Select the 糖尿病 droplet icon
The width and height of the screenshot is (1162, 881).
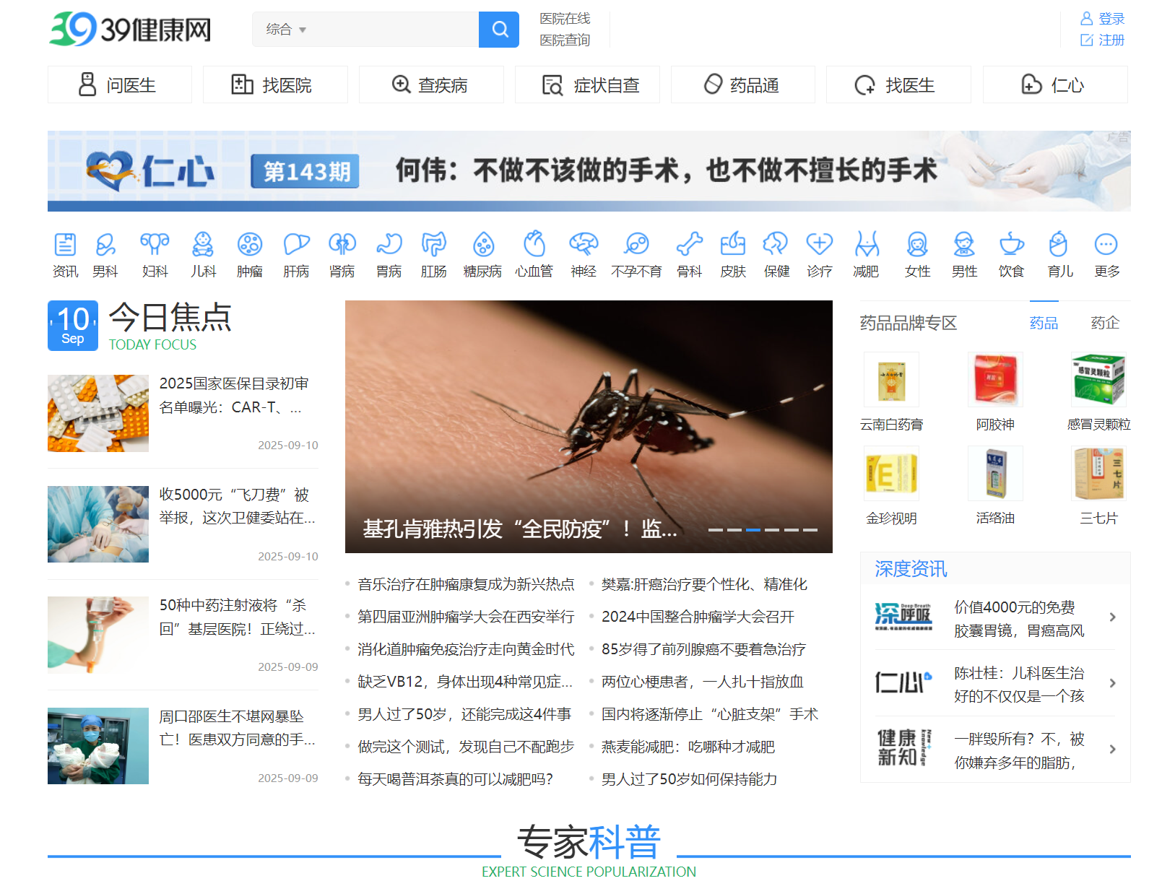click(x=482, y=246)
